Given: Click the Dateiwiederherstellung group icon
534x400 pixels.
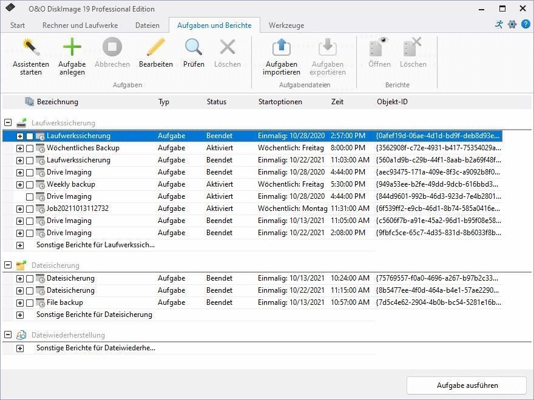Looking at the screenshot, I should pyautogui.click(x=21, y=335).
